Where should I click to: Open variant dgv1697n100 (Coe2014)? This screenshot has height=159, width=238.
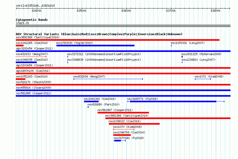pyautogui.click(x=123, y=74)
